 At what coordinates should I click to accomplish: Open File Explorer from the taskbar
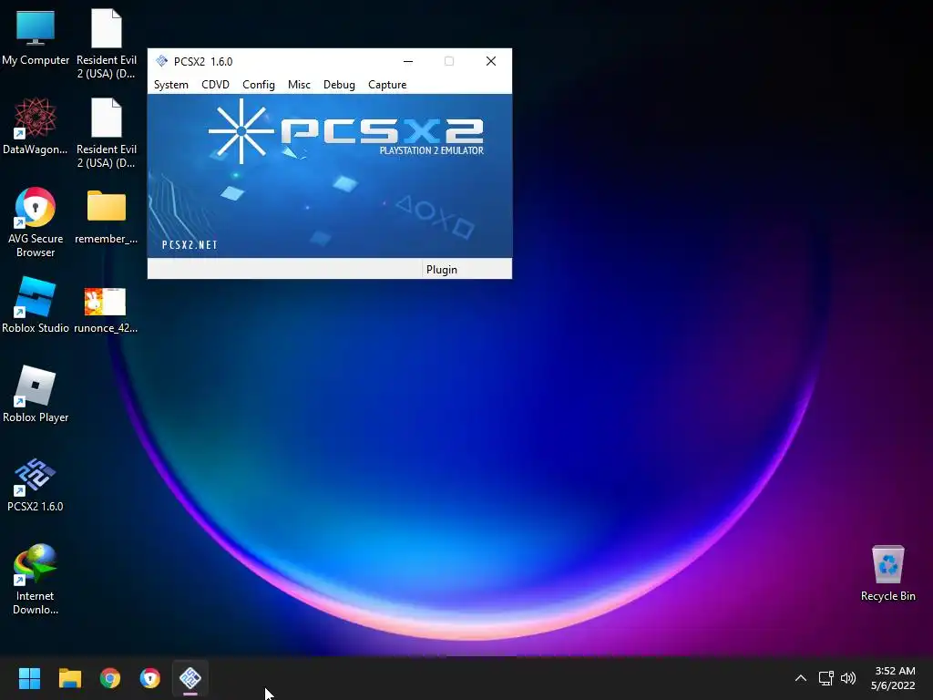point(69,678)
